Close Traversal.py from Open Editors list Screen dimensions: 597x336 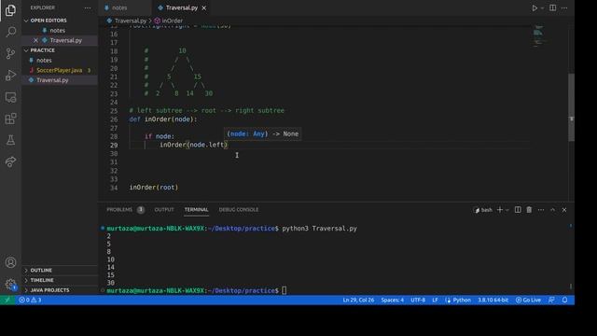[35, 40]
